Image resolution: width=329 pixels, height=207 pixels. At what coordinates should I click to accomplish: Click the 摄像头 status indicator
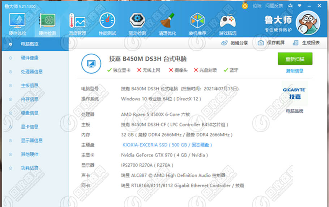(x=178, y=70)
